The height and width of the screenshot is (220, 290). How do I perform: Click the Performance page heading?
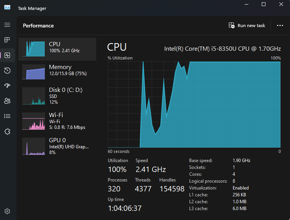(x=38, y=26)
